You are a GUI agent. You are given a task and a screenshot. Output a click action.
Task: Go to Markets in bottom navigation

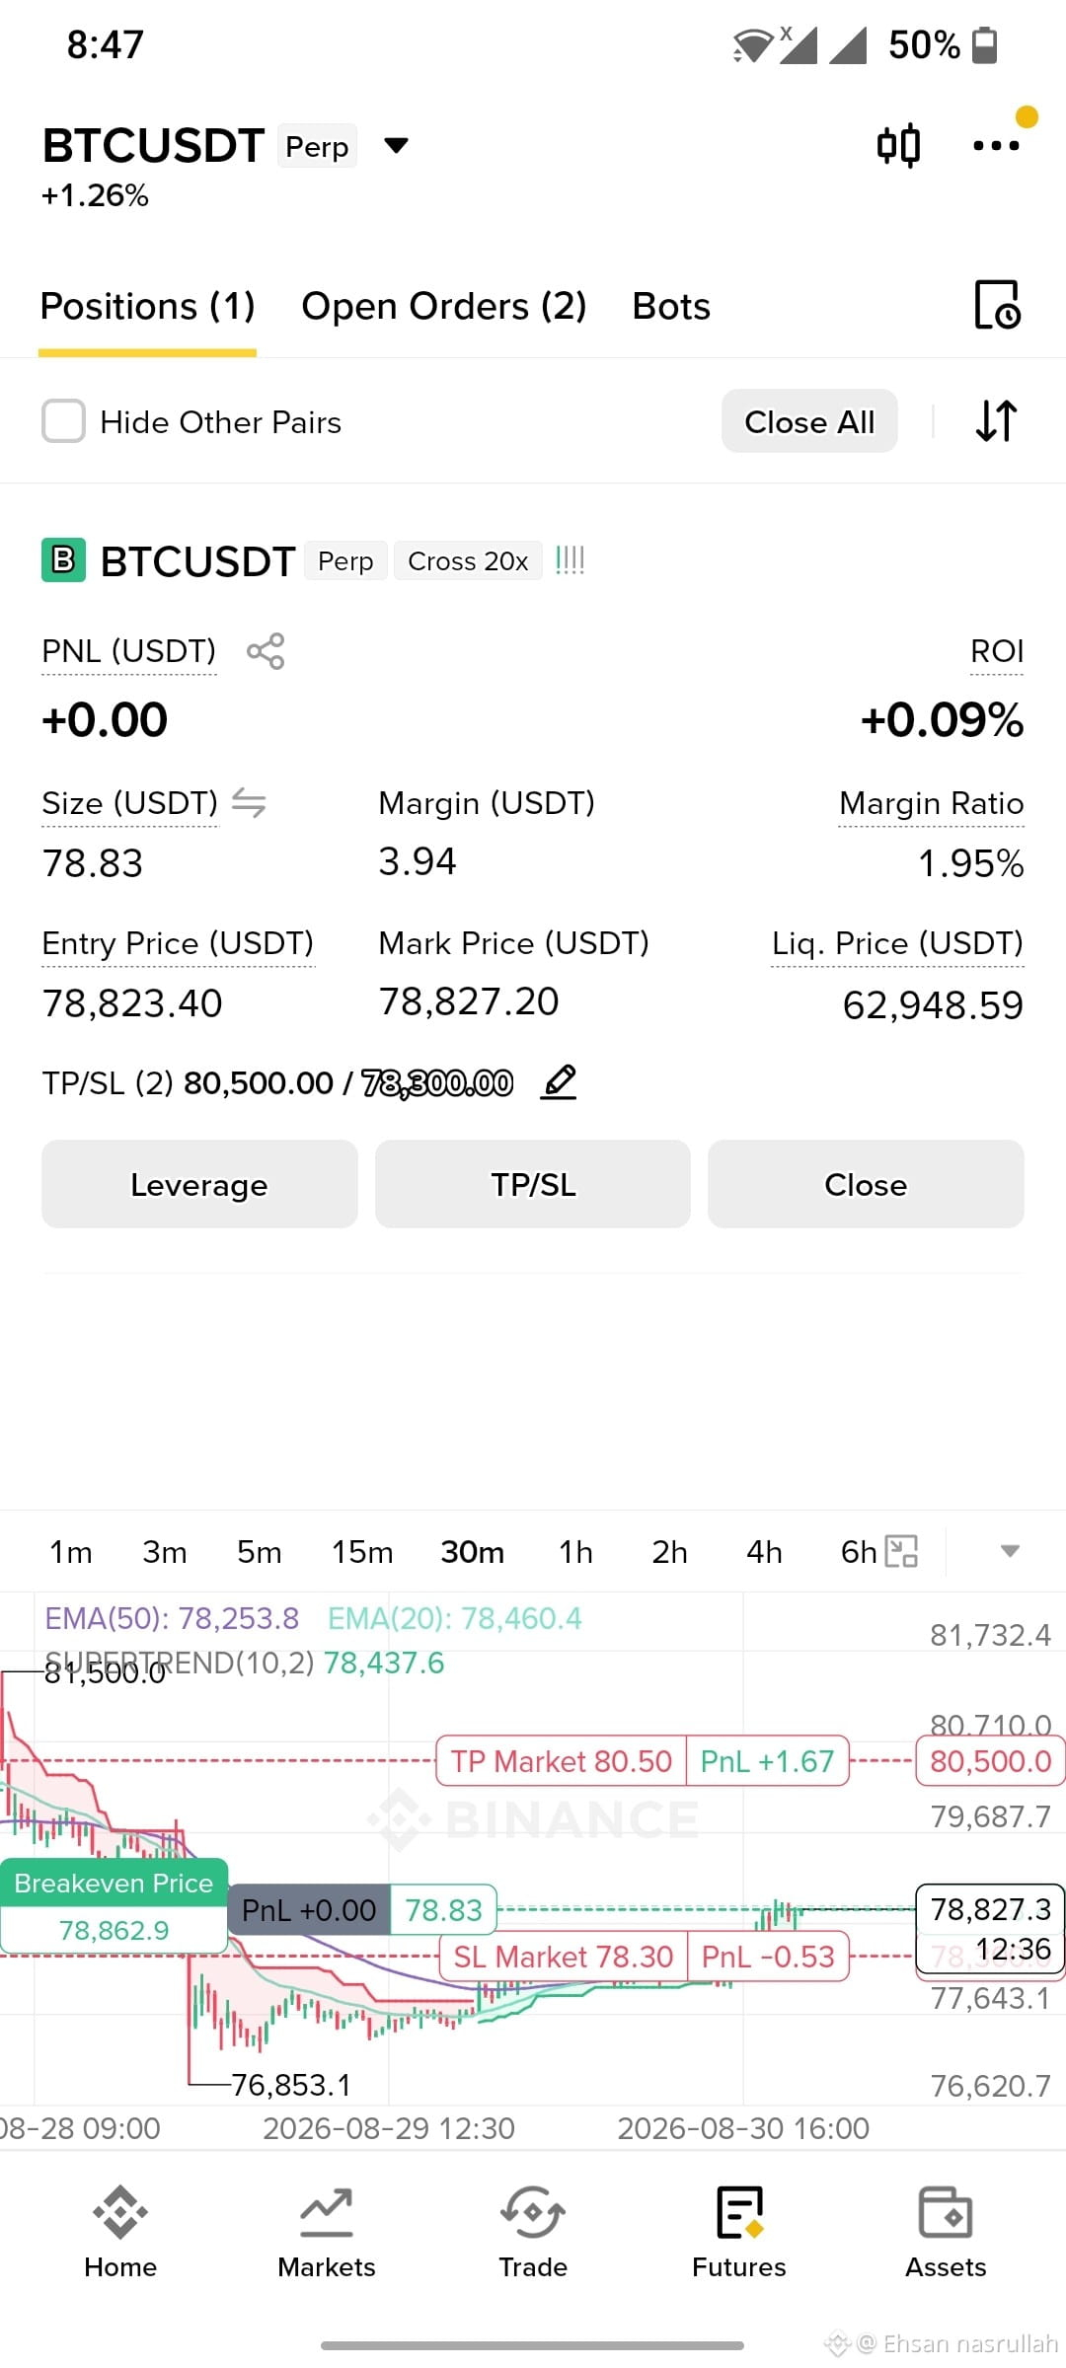[327, 2233]
